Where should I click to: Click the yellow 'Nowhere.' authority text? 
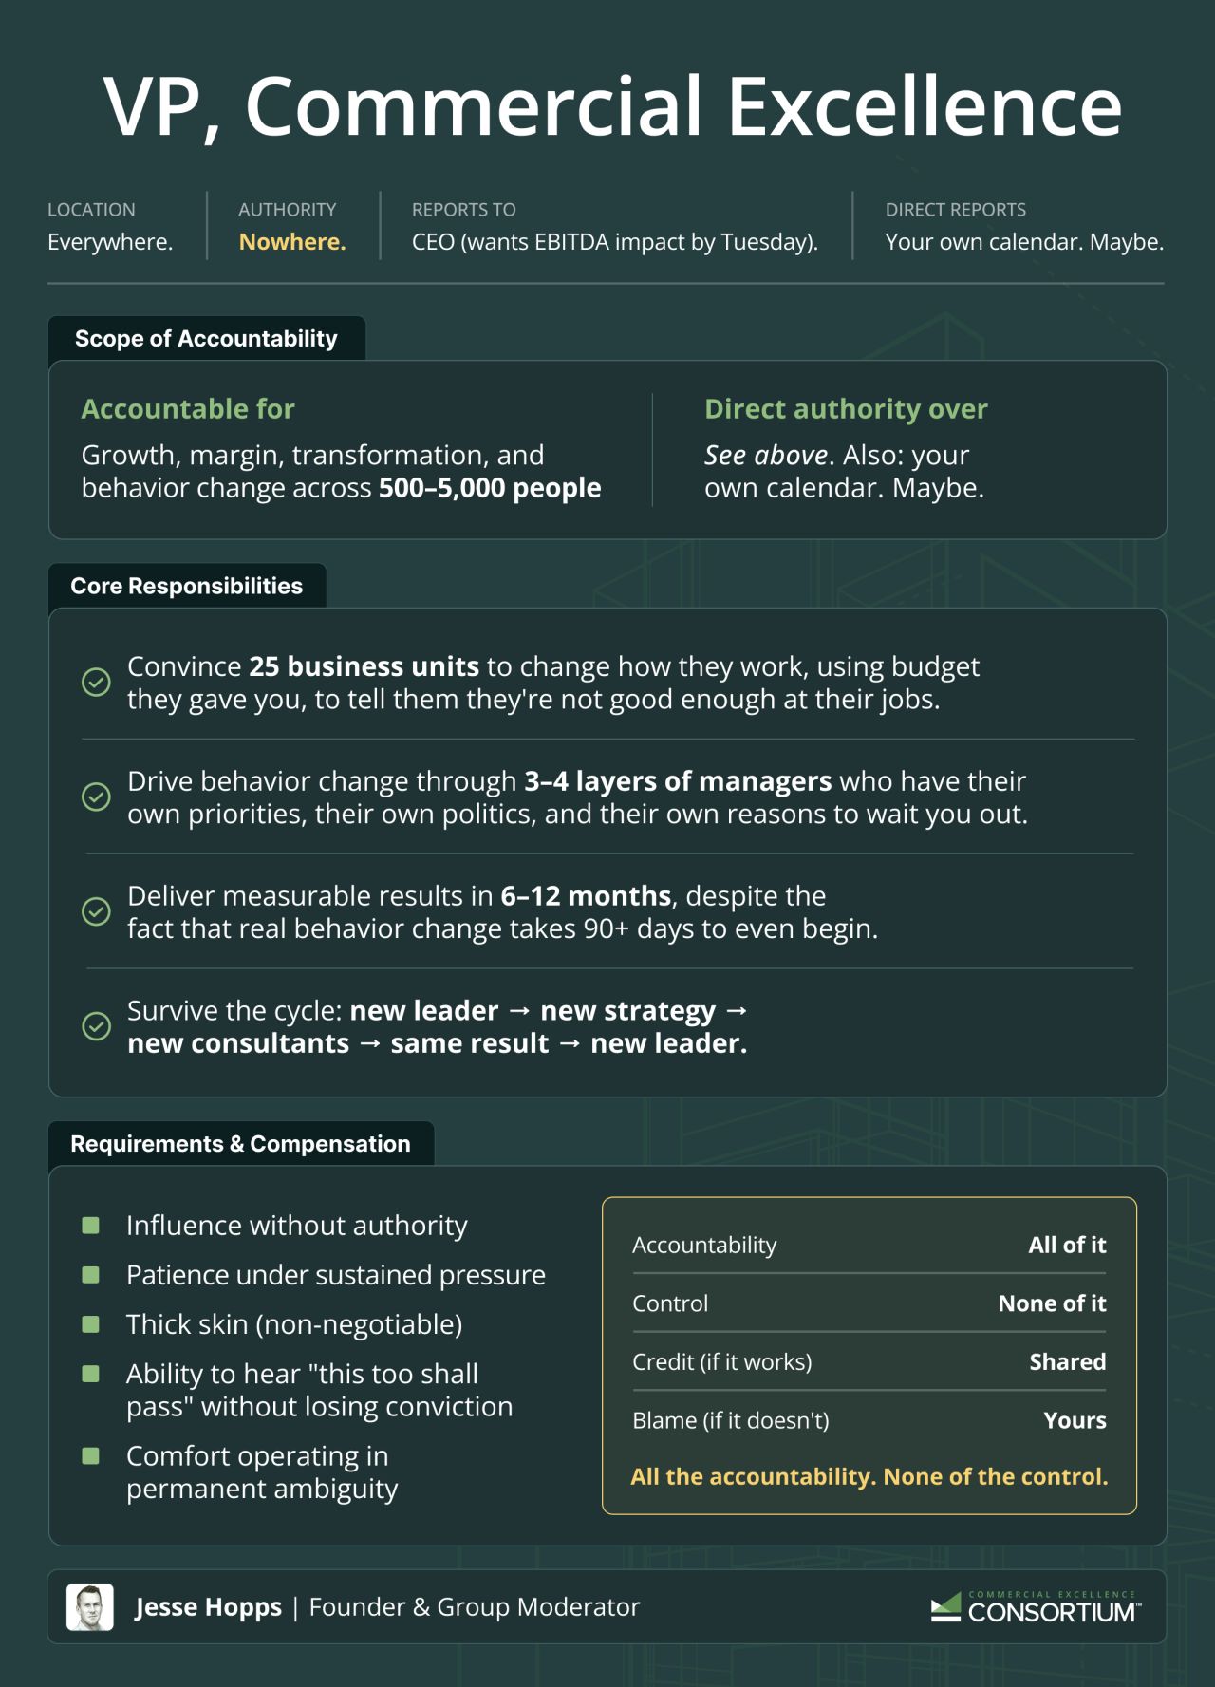pyautogui.click(x=292, y=242)
